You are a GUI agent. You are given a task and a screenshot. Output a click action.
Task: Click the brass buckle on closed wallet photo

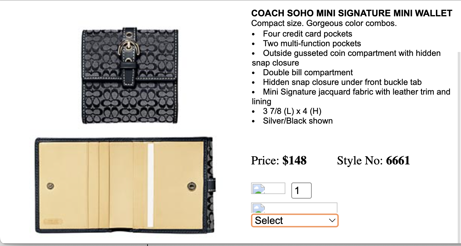[x=129, y=50]
